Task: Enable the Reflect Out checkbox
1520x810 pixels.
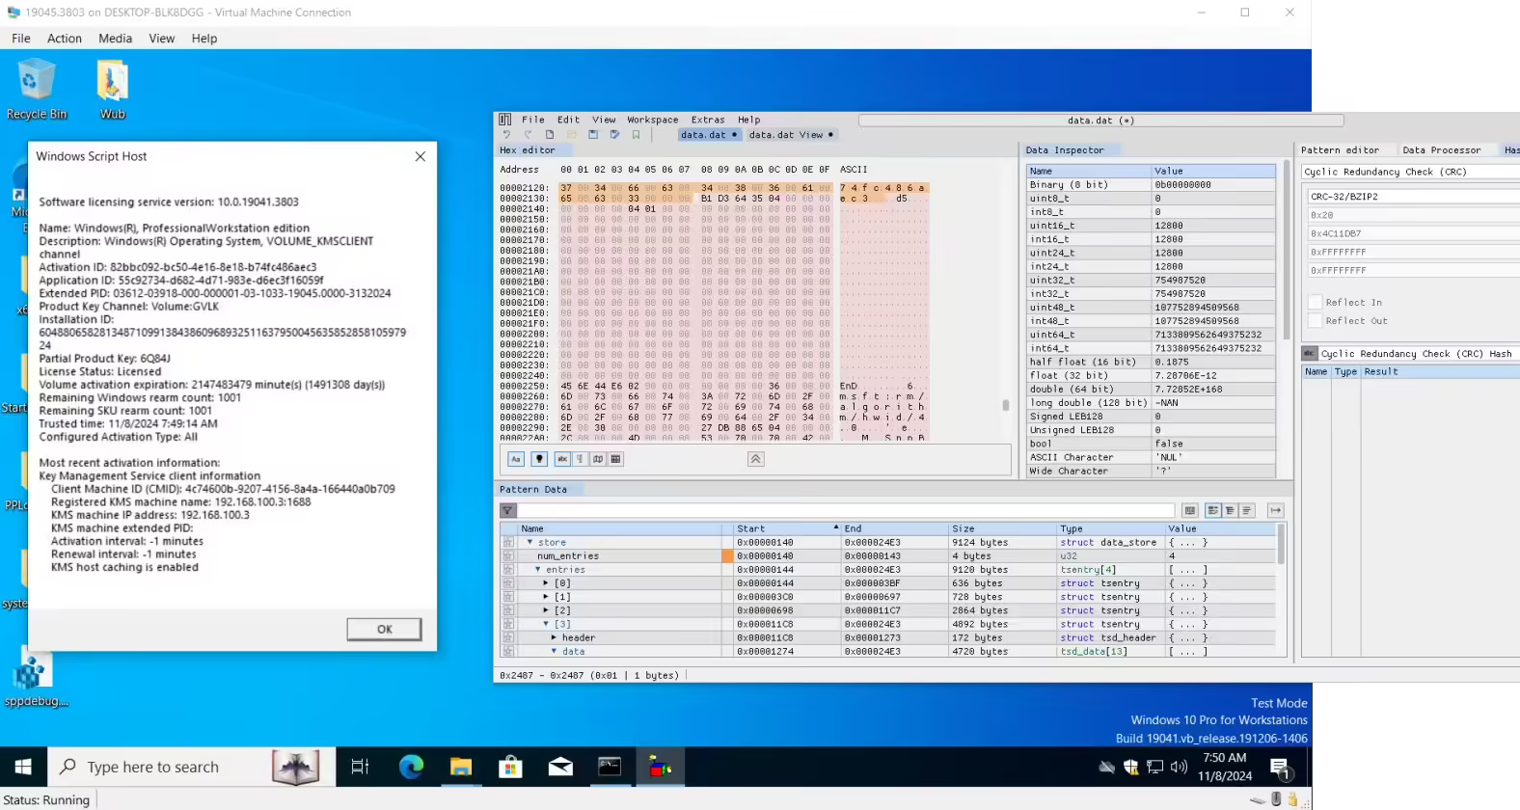Action: 1315,320
